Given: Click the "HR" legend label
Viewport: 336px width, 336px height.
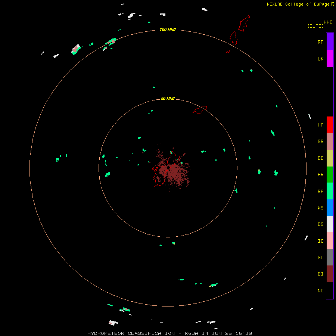Looking at the screenshot, I should 321,175.
